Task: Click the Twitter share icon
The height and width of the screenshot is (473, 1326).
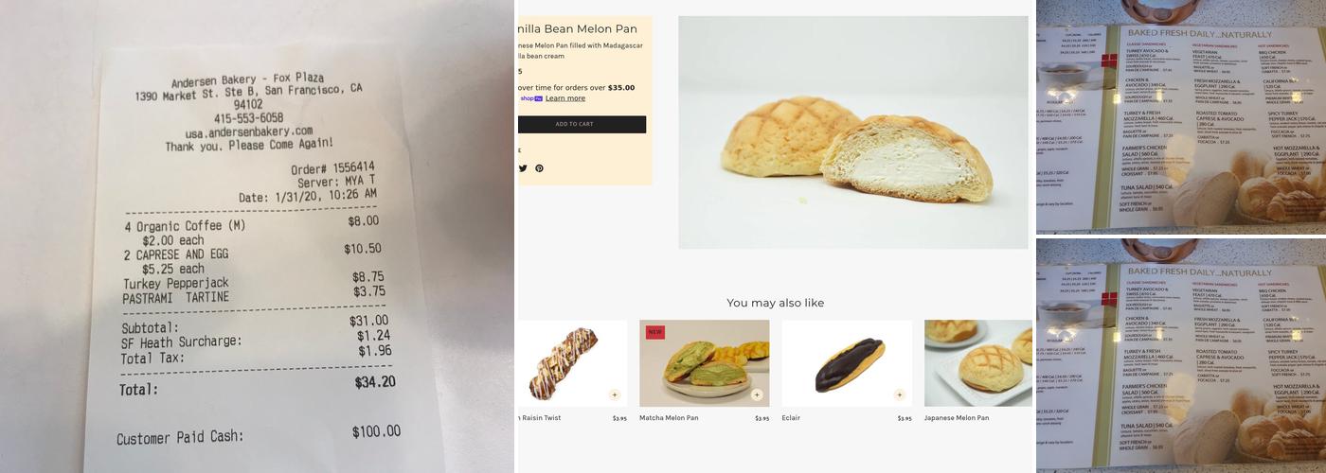Action: [x=523, y=168]
